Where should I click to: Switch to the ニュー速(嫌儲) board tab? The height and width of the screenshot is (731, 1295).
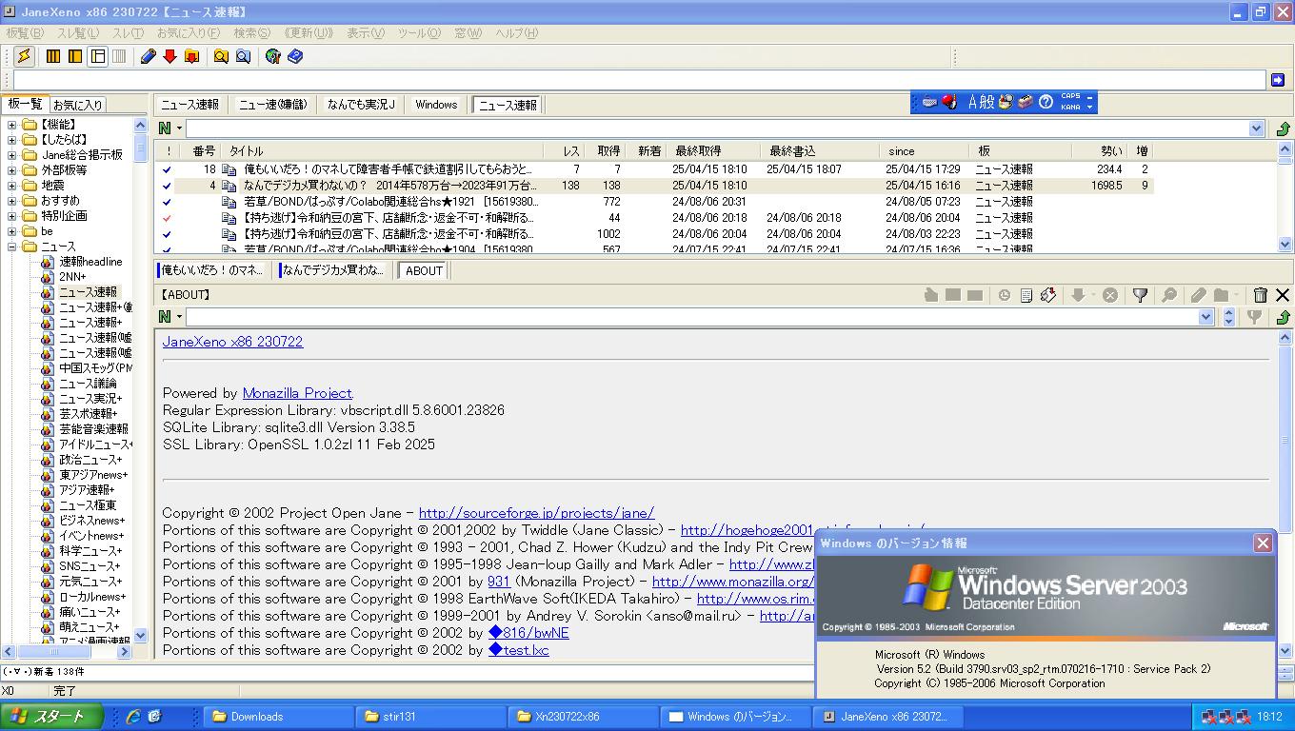(x=273, y=105)
